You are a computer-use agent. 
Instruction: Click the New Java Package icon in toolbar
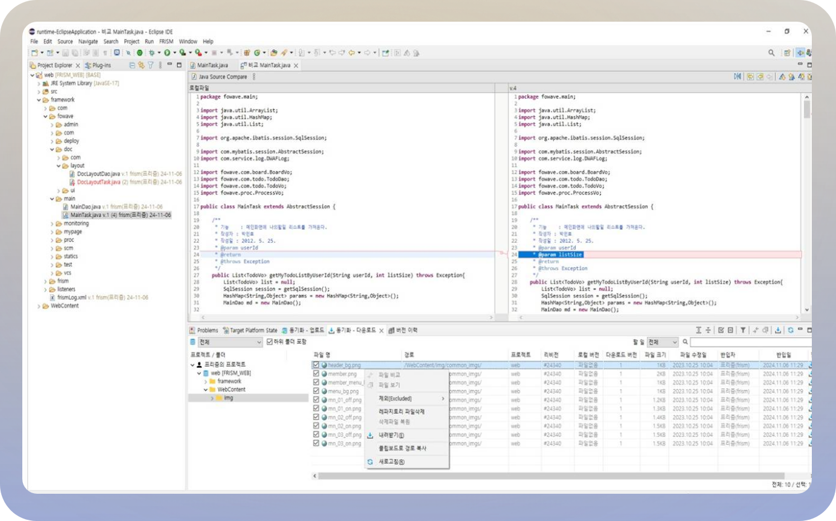pos(247,53)
